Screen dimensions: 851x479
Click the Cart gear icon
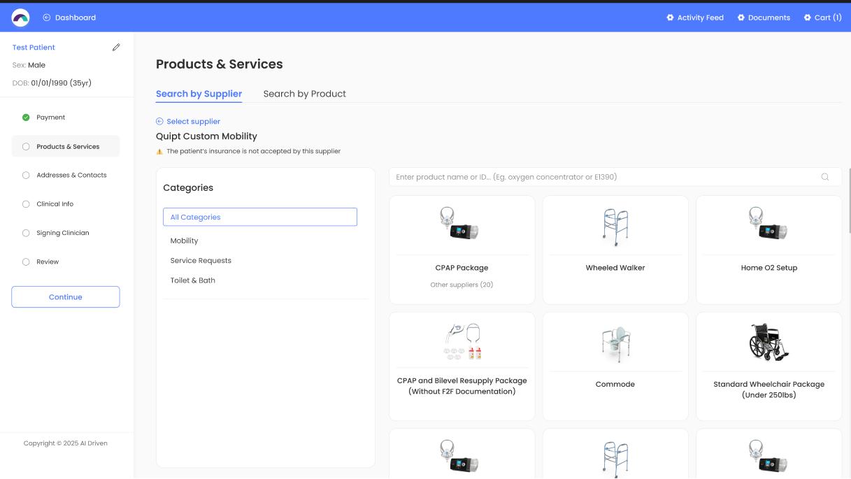[808, 17]
